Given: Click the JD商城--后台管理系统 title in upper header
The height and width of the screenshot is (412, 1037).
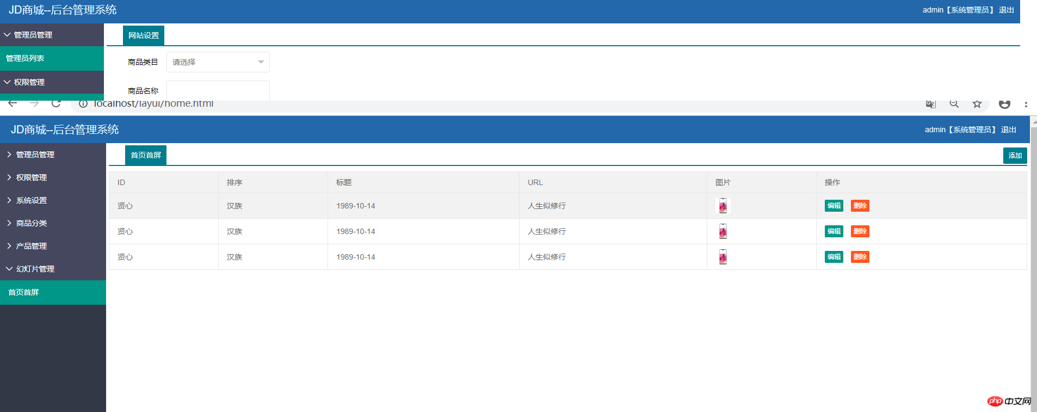Looking at the screenshot, I should [x=63, y=10].
